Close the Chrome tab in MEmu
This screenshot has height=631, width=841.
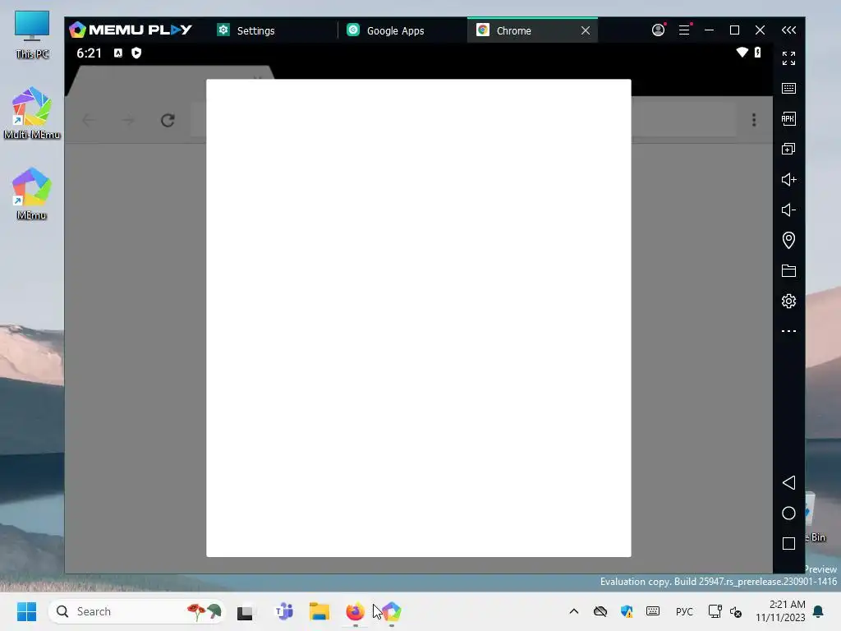click(x=586, y=30)
